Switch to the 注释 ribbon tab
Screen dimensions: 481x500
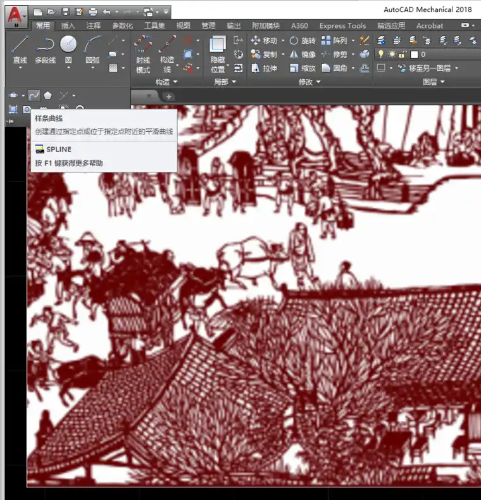[x=94, y=26]
